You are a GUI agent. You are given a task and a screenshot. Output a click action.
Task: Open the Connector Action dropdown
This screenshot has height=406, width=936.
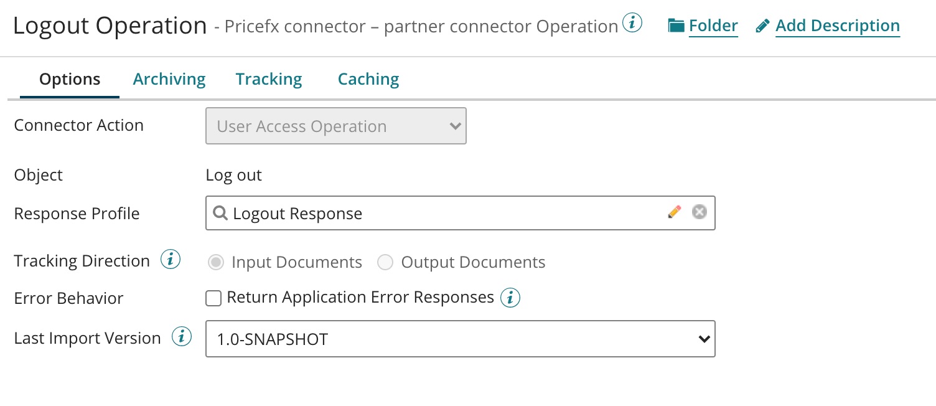335,126
